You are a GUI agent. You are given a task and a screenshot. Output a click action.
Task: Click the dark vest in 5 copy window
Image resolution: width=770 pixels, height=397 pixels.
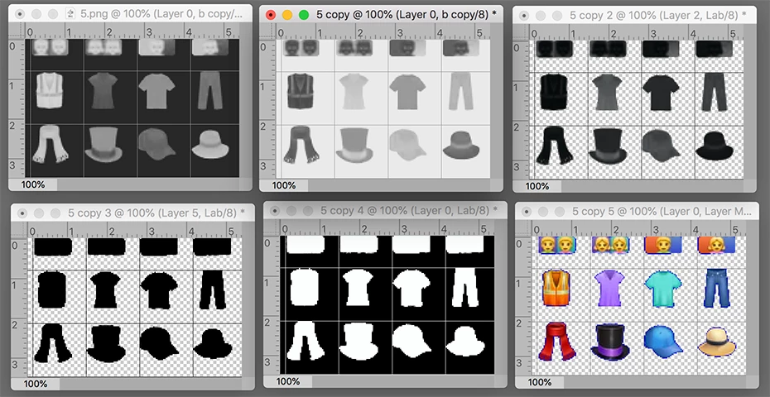click(301, 91)
